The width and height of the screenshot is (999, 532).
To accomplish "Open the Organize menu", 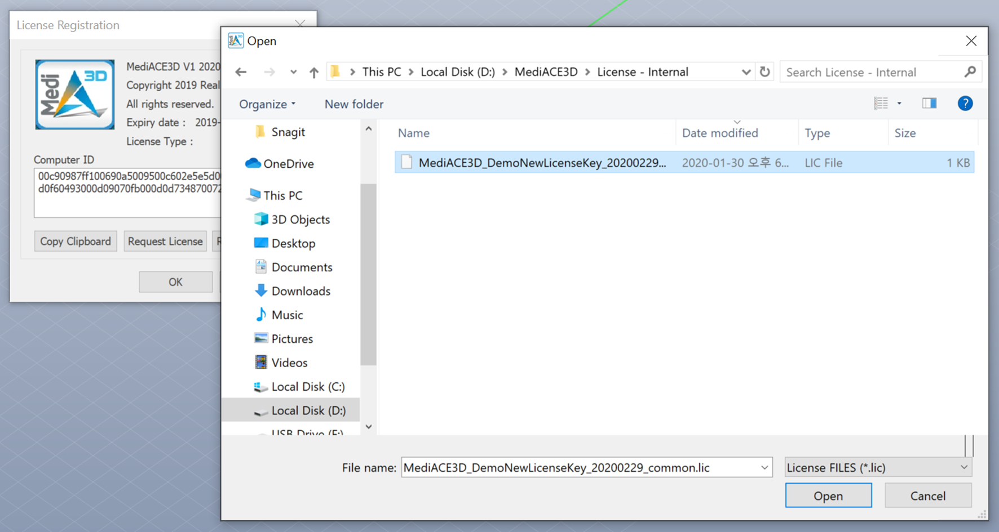I will 267,104.
